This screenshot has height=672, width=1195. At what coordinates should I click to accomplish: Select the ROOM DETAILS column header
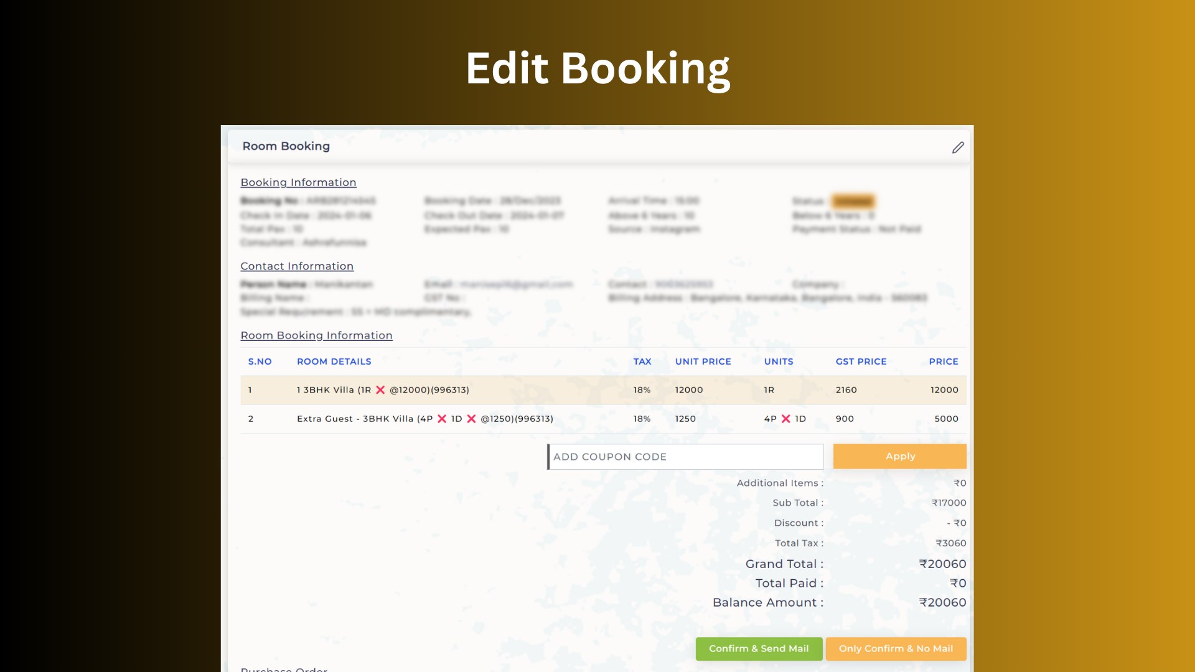(334, 362)
